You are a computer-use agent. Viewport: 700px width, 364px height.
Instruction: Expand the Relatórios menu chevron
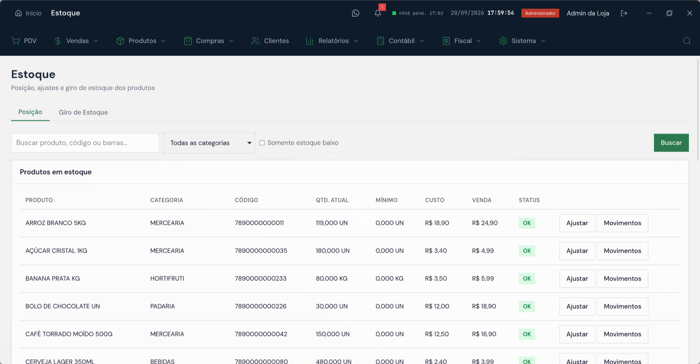click(356, 41)
